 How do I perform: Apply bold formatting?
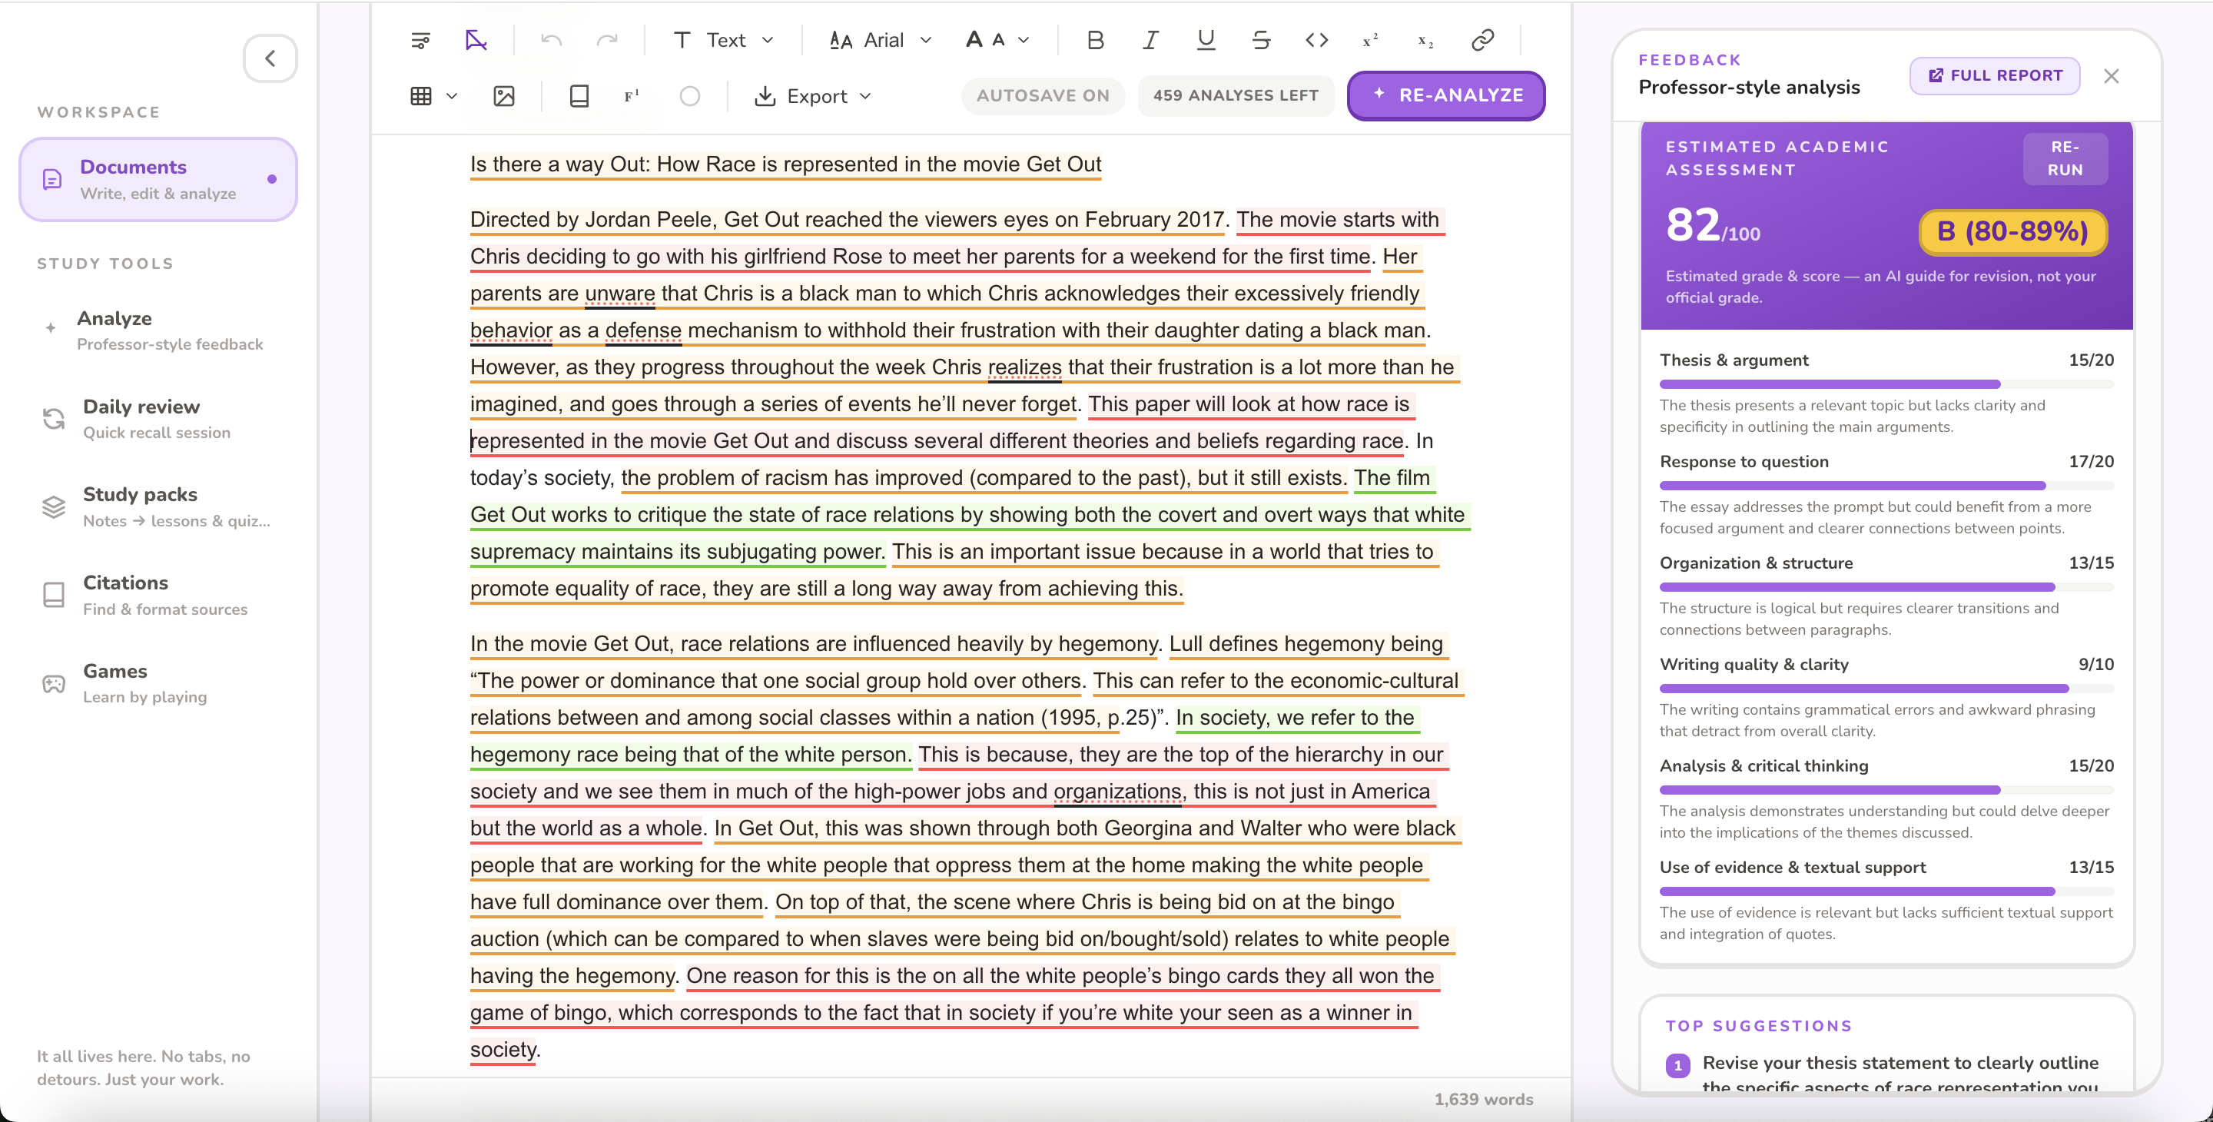(x=1095, y=41)
